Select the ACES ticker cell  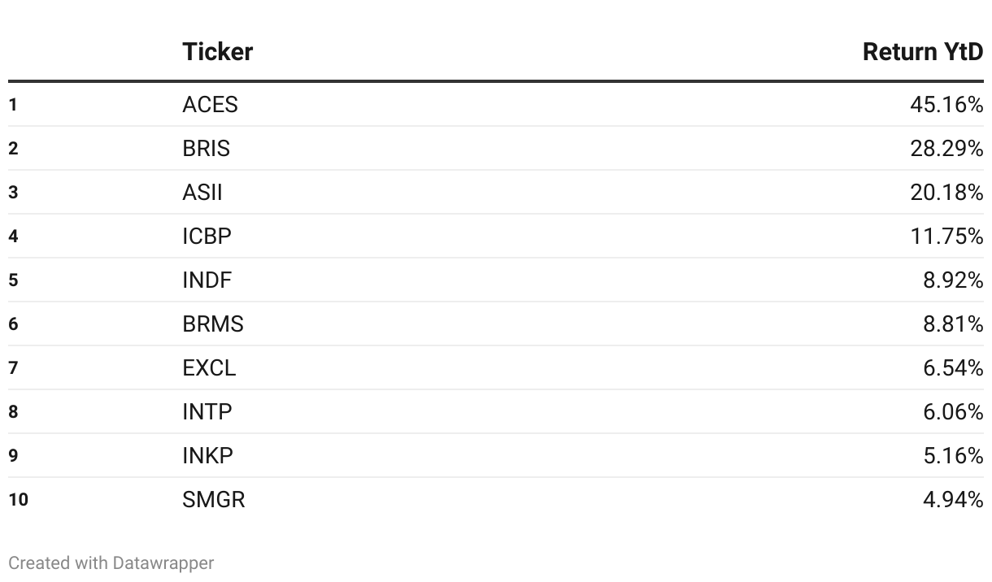coord(210,105)
